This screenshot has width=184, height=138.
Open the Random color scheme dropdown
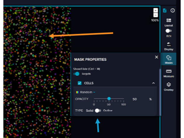tap(86, 92)
